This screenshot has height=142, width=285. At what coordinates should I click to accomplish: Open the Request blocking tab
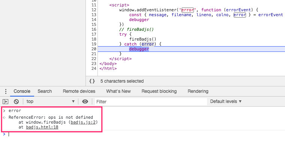159,91
